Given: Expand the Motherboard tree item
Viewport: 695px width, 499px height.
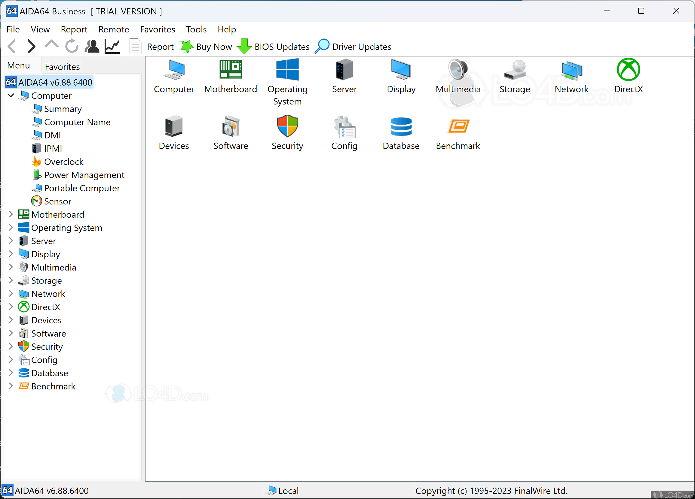Looking at the screenshot, I should pyautogui.click(x=12, y=214).
